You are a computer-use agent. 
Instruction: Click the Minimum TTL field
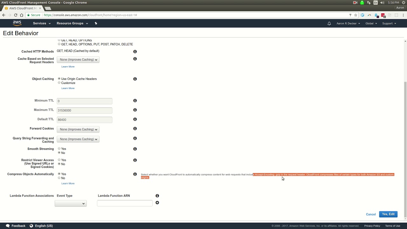(85, 101)
